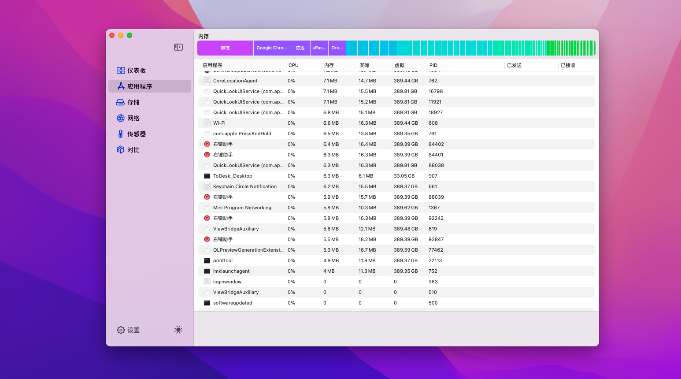Click the Google Chrome memory segment
The height and width of the screenshot is (379, 681).
tap(271, 48)
